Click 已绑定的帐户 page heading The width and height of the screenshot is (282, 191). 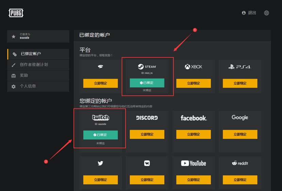(x=95, y=35)
